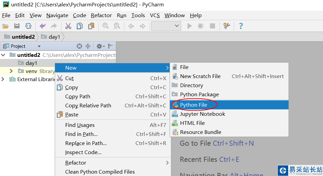Screen dimensions: 323x176
Task: Click the Run triangle button
Action: pyautogui.click(x=190, y=26)
